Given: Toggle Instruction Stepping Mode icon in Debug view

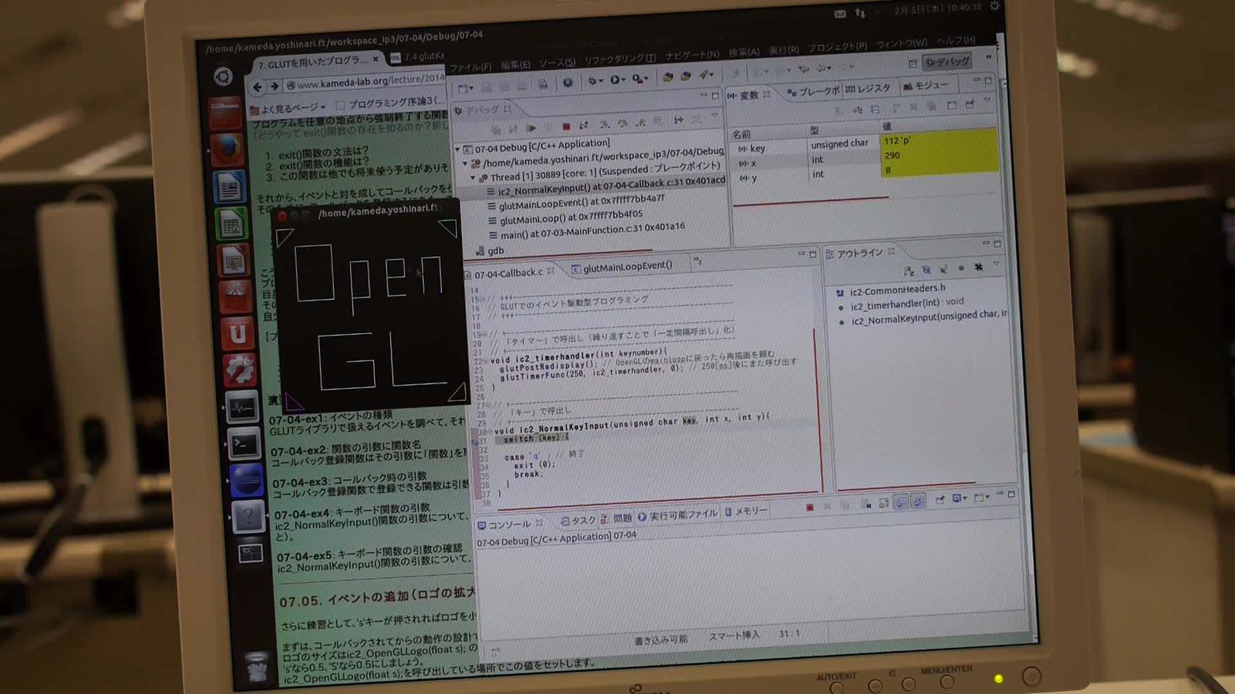Looking at the screenshot, I should [x=678, y=120].
